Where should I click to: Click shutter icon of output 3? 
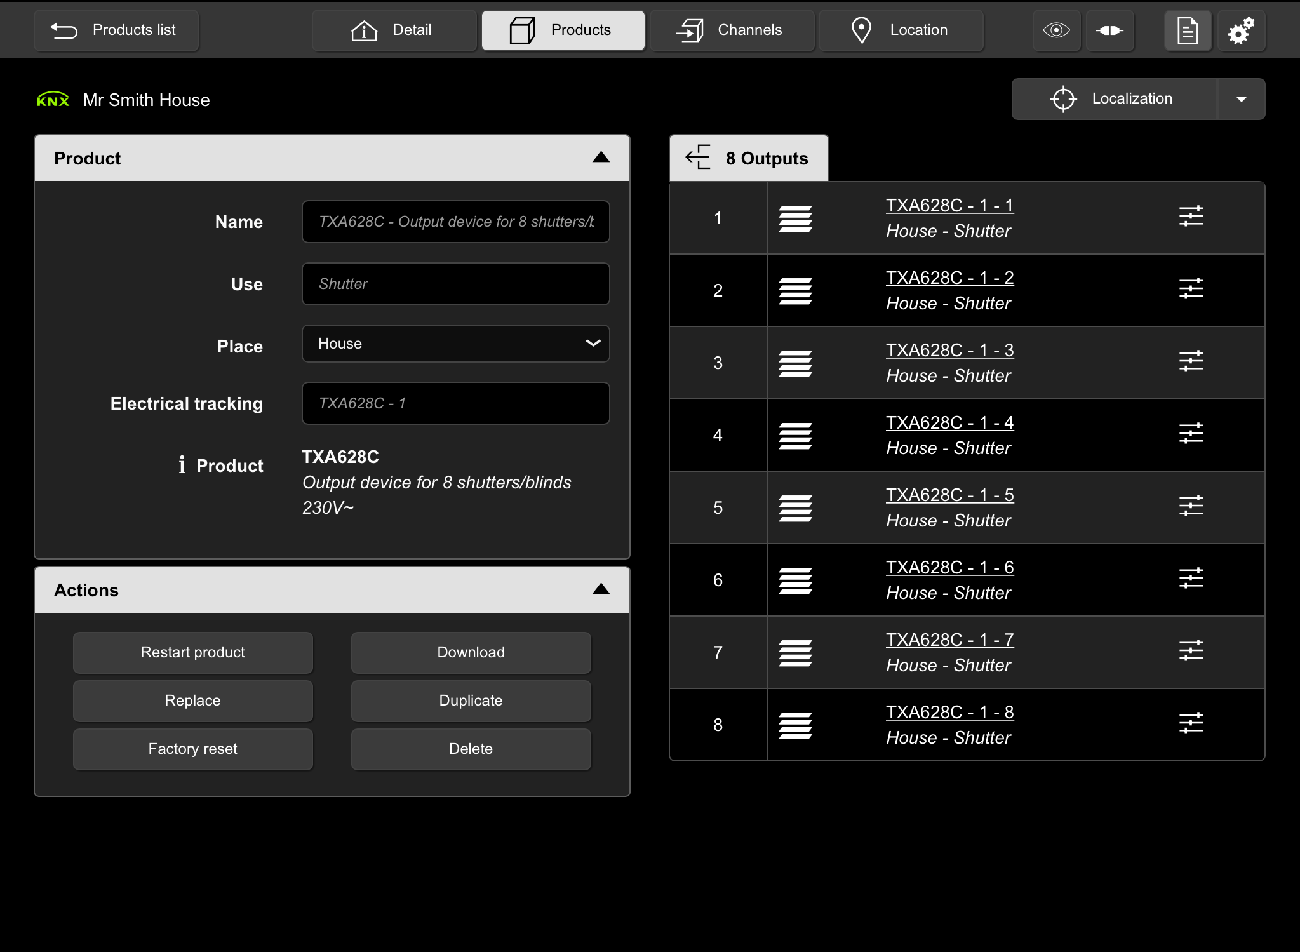click(x=795, y=364)
